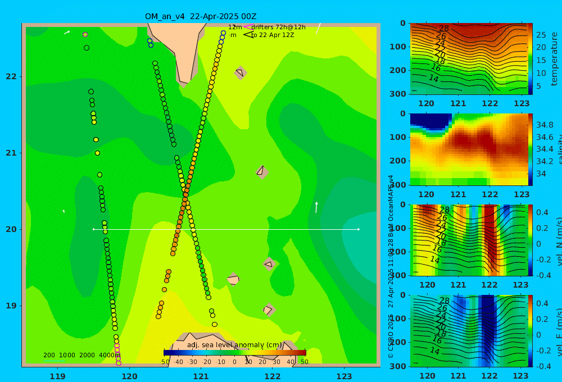Click the west endpoint of the white transect line
This screenshot has width=562, height=382.
point(93,229)
